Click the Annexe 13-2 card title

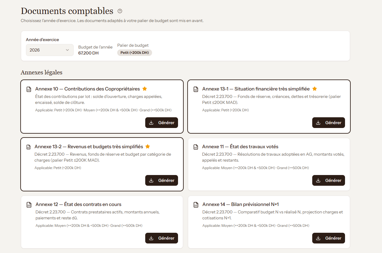pos(89,146)
